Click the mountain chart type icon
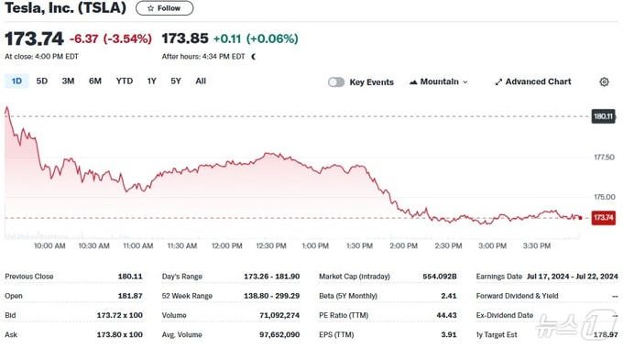Viewport: 623px width, 348px height. 413,82
